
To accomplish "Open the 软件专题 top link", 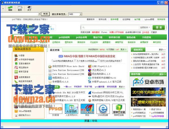I will tap(114, 19).
